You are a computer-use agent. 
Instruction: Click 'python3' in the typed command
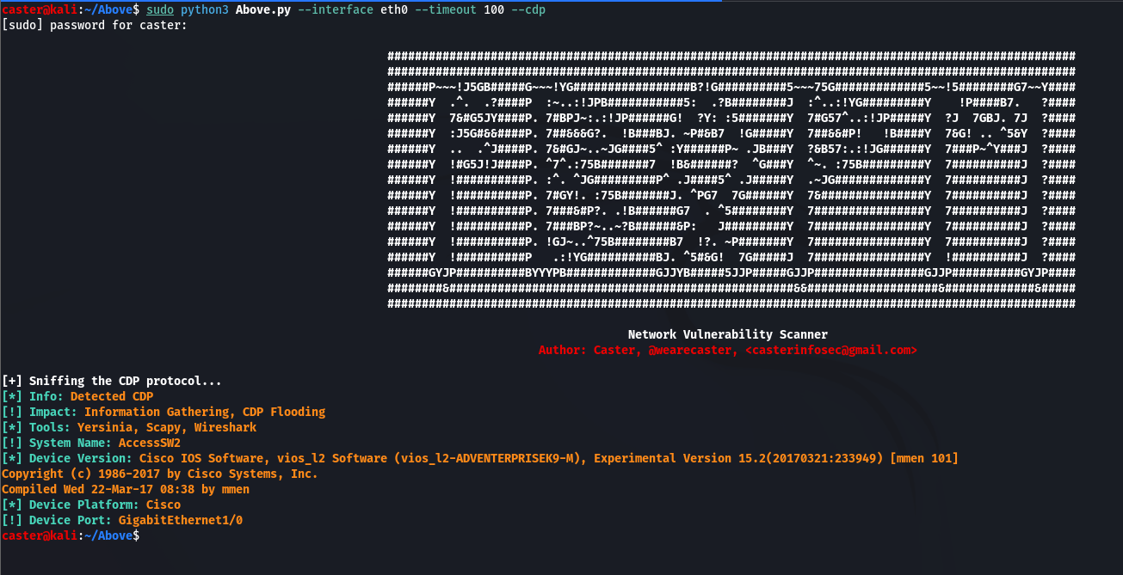point(205,9)
